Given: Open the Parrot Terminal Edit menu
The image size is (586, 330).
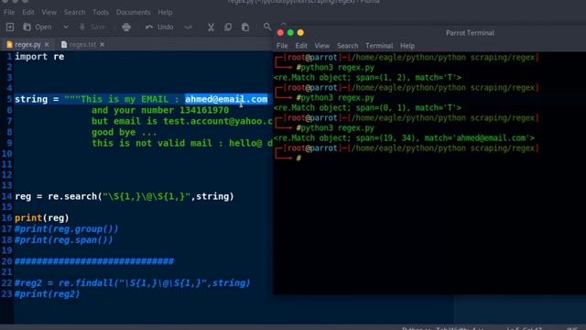Looking at the screenshot, I should pyautogui.click(x=301, y=46).
